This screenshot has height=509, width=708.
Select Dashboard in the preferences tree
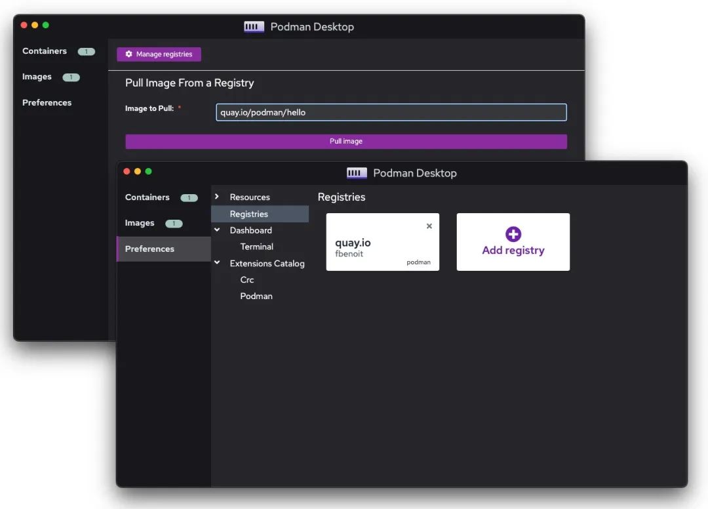point(250,230)
